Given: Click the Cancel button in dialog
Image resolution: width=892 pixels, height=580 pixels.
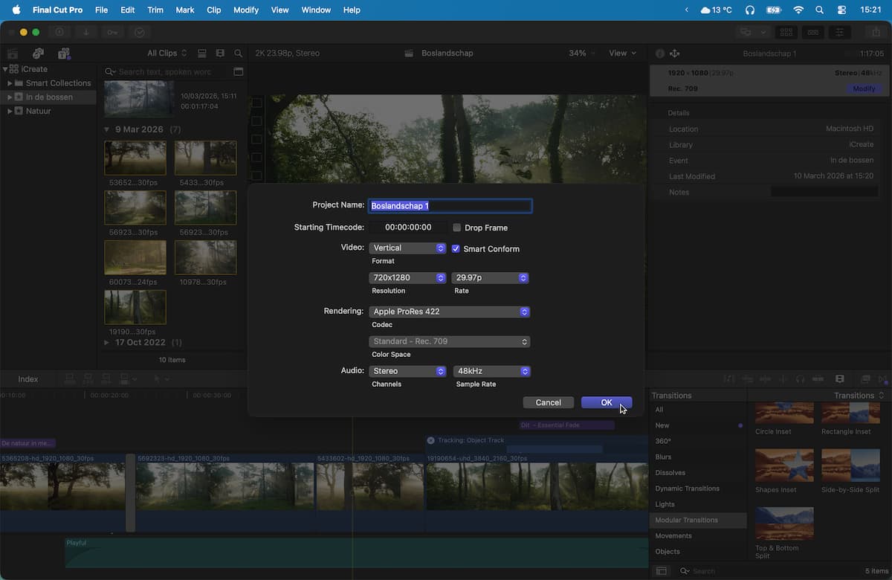Looking at the screenshot, I should click(548, 402).
